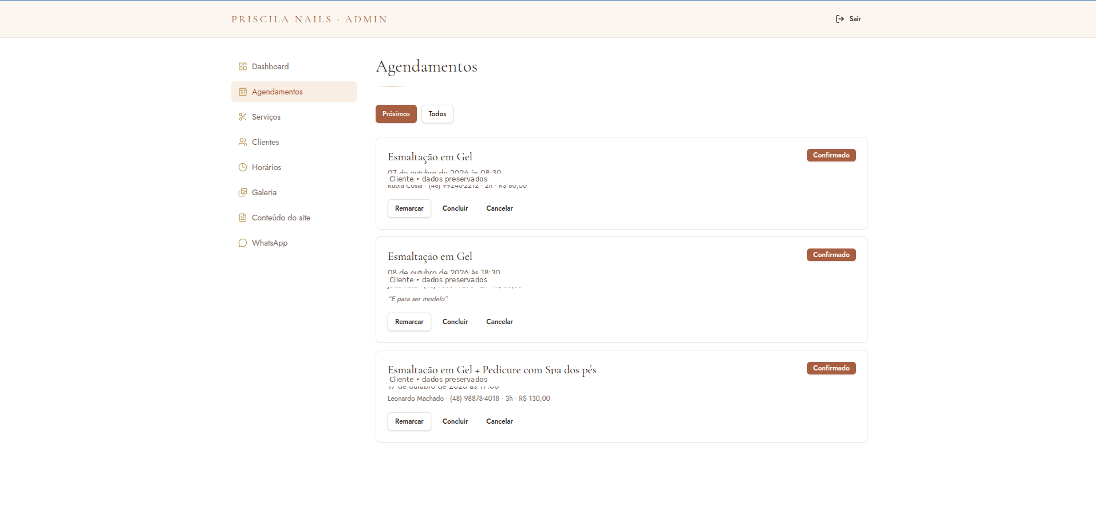Concluir the 07 de outubro appointment
This screenshot has width=1096, height=509.
pyautogui.click(x=455, y=208)
